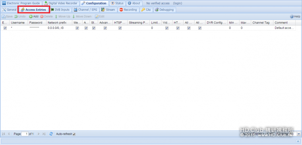Click the Move Up button

(63, 17)
